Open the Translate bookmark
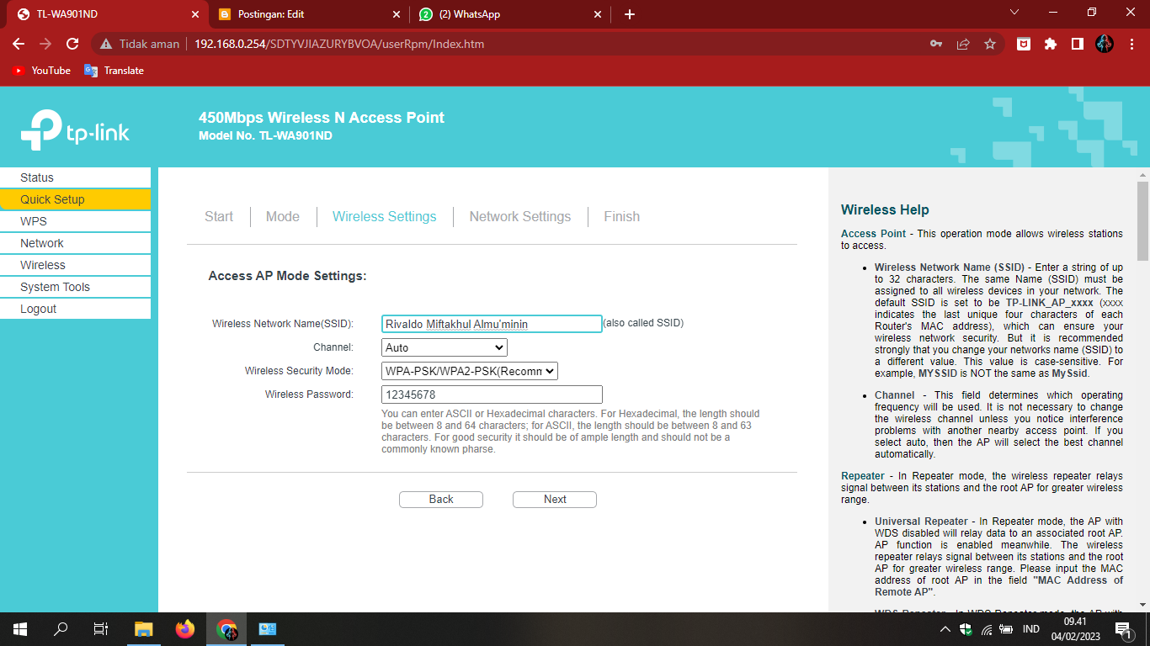 point(114,71)
